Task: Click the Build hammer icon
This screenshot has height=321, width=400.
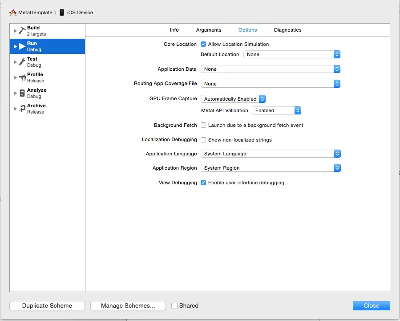Action: click(x=22, y=31)
